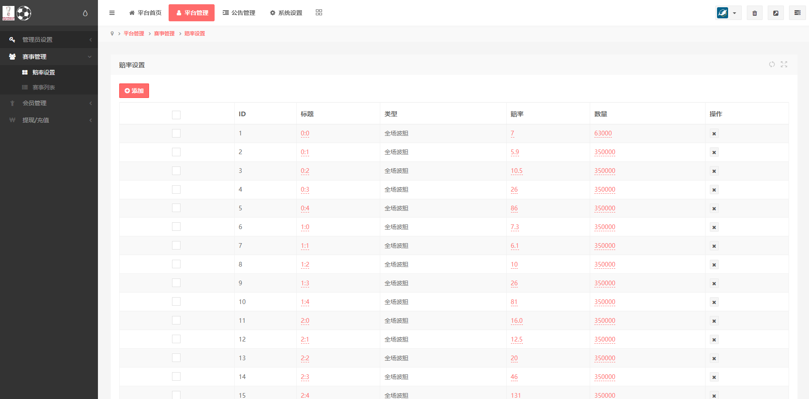Open the four-squares grid icon in top navigation
This screenshot has height=399, width=809.
(x=319, y=13)
